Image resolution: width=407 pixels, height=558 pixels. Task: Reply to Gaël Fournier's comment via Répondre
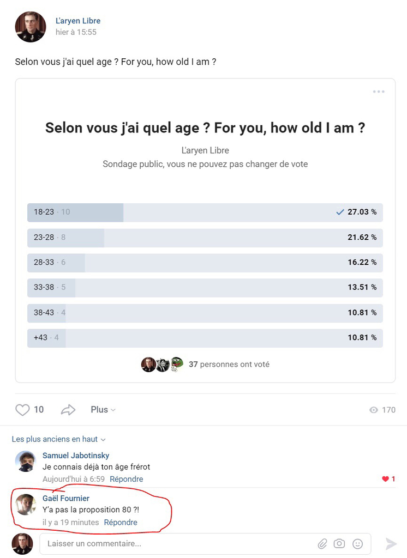pyautogui.click(x=121, y=522)
